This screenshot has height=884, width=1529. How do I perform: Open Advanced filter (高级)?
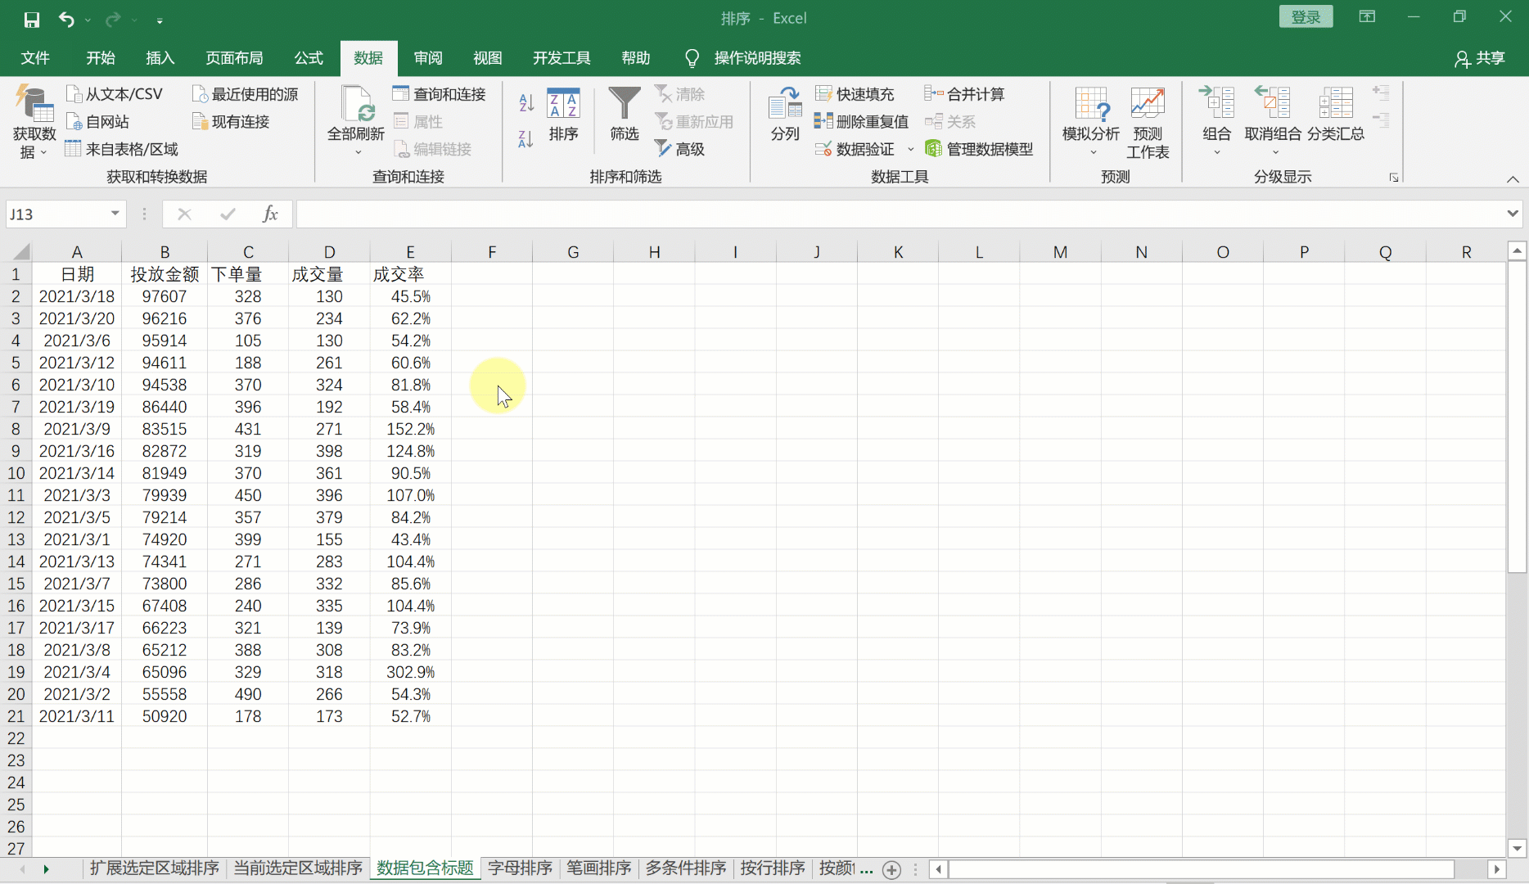(x=679, y=149)
